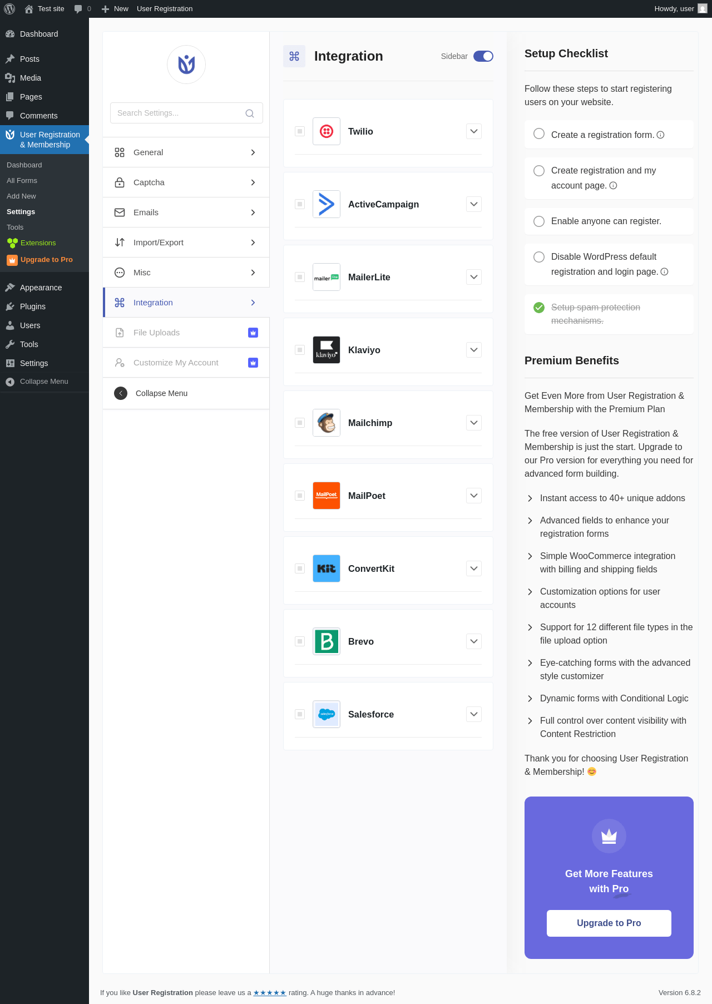Click info icon next to account page
This screenshot has width=712, height=1004.
tap(614, 186)
